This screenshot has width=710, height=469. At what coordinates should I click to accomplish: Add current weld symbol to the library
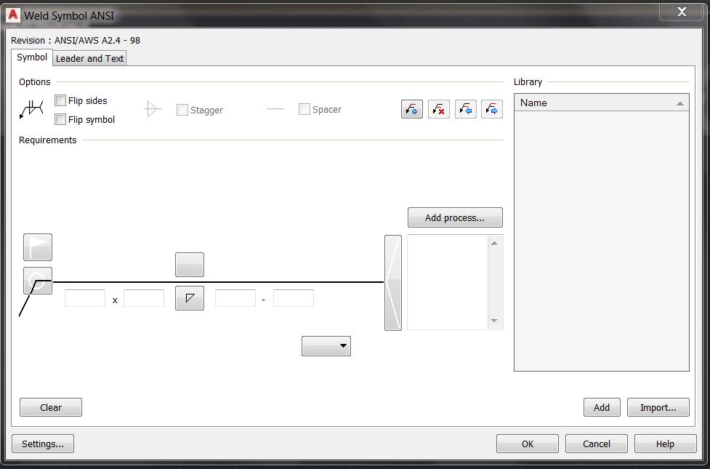point(412,108)
